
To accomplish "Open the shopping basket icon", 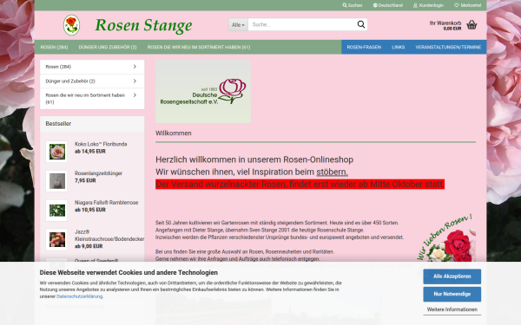I will point(472,24).
